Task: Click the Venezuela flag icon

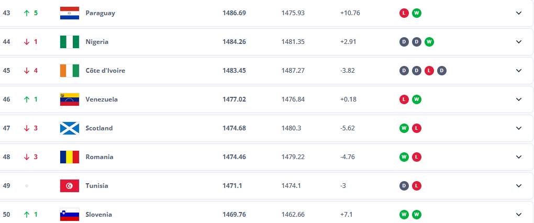Action: pyautogui.click(x=70, y=99)
